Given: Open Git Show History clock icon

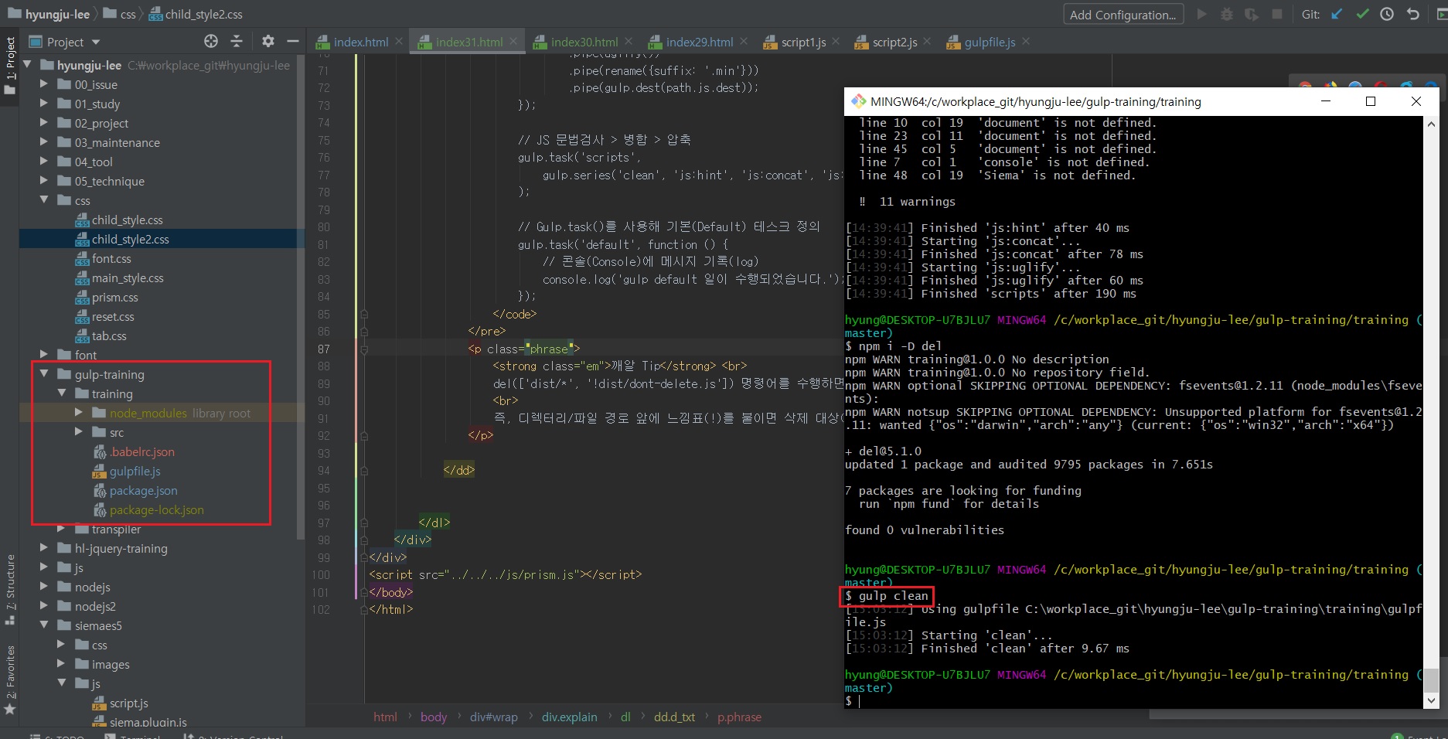Looking at the screenshot, I should pyautogui.click(x=1387, y=14).
